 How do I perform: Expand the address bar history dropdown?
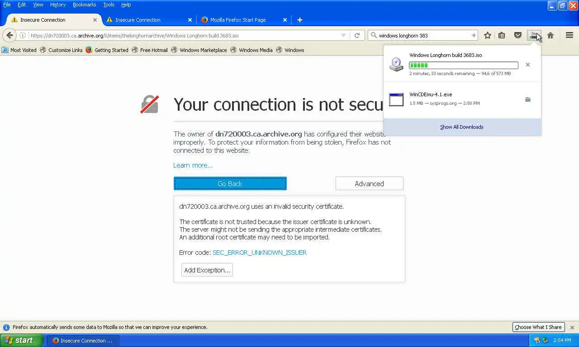pyautogui.click(x=343, y=35)
